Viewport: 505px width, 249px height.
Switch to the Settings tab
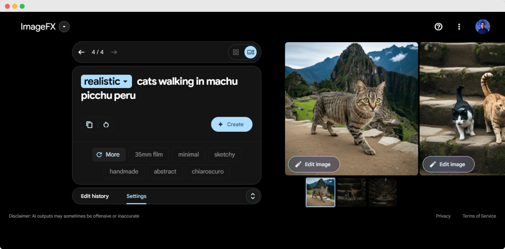click(x=136, y=196)
